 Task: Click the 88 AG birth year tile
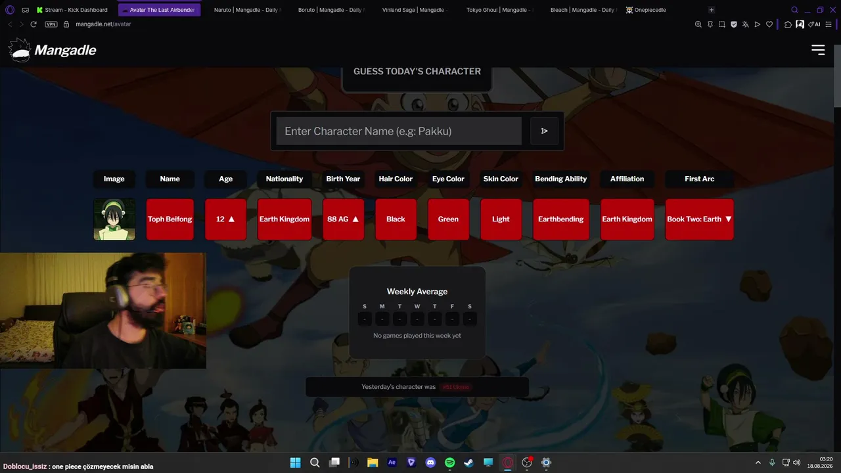tap(344, 219)
